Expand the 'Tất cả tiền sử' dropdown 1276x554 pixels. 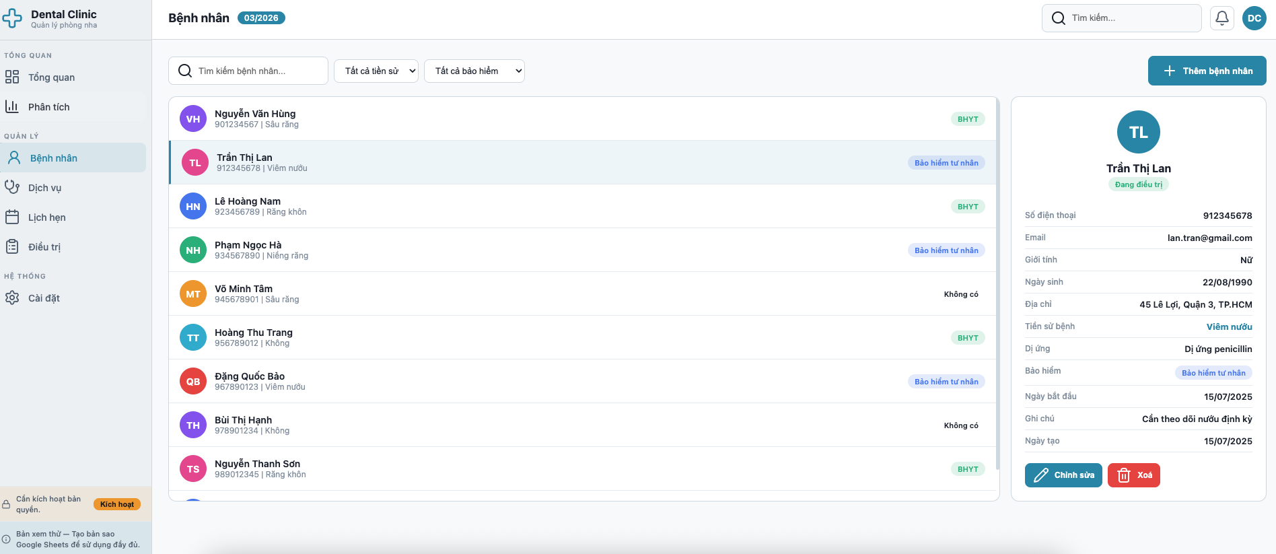pos(376,71)
